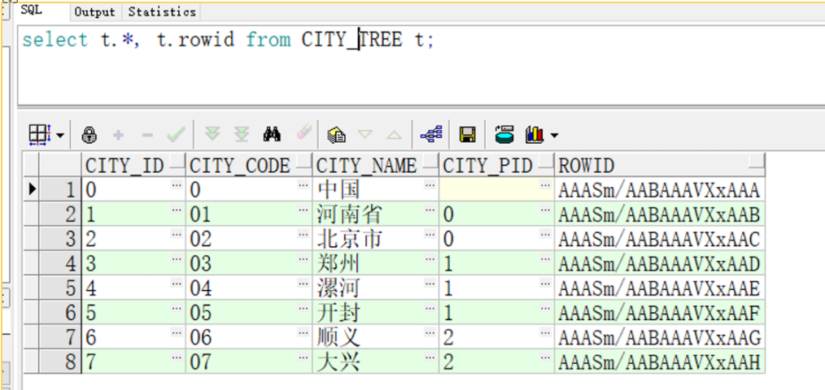Click the 大兴 city name cell
Image resolution: width=825 pixels, height=390 pixels.
376,362
